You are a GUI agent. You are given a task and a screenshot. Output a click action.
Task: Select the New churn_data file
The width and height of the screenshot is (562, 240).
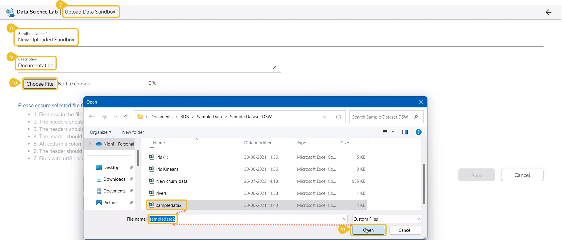[x=172, y=181]
